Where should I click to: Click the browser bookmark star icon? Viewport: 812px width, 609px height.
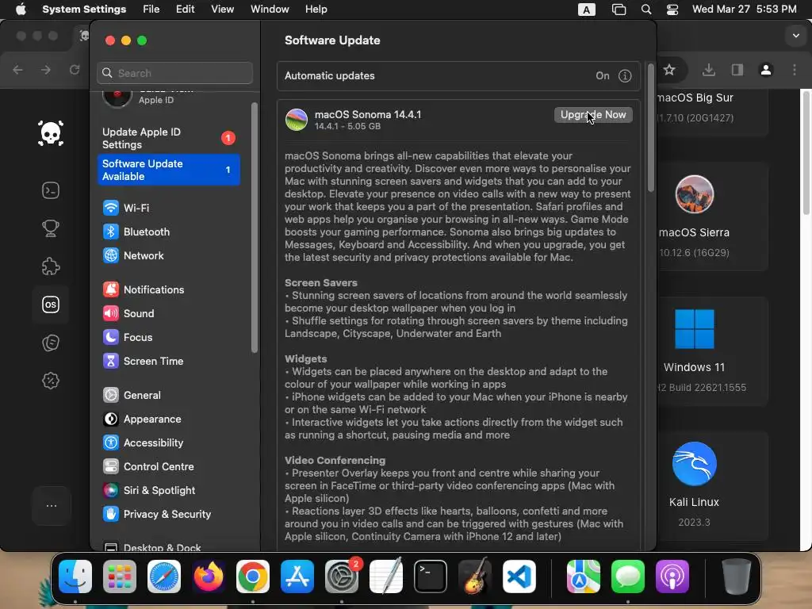pos(669,70)
